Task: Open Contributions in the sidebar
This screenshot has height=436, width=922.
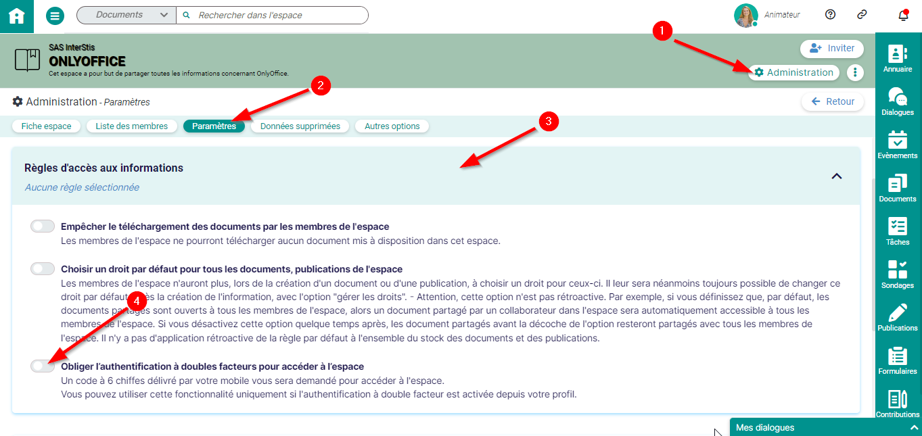Action: tap(898, 404)
